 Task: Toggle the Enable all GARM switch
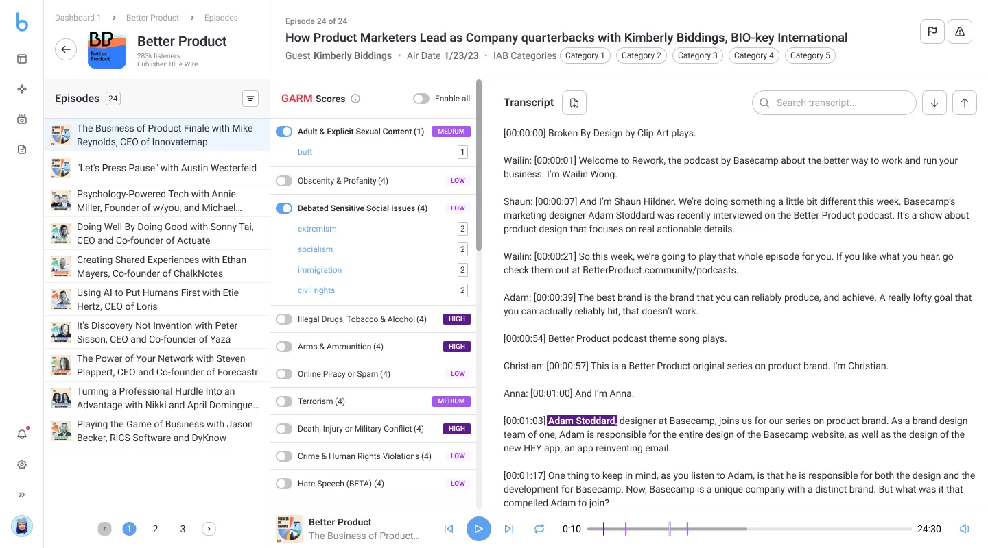(x=421, y=99)
